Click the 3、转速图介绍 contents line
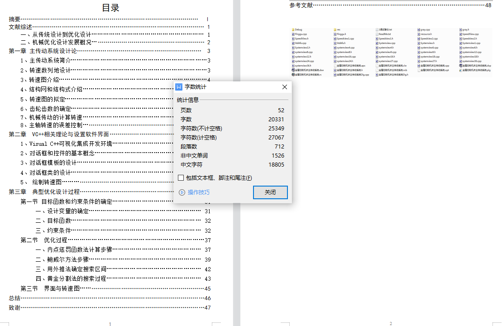This screenshot has height=326, width=502. (115, 80)
